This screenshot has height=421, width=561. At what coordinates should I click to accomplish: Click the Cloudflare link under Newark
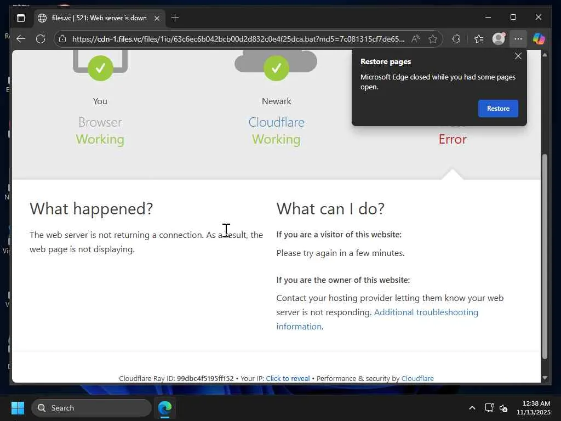point(276,122)
